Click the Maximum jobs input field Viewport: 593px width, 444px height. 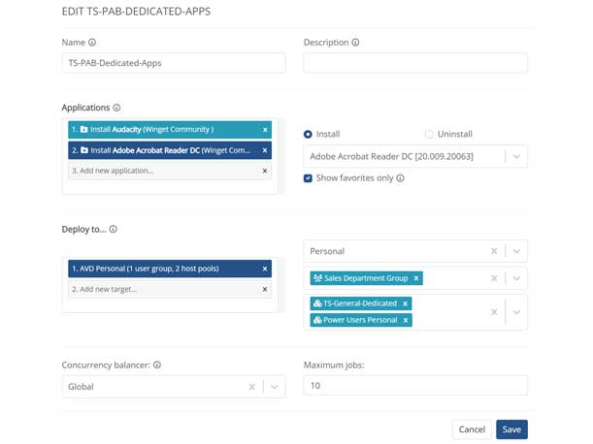click(414, 387)
